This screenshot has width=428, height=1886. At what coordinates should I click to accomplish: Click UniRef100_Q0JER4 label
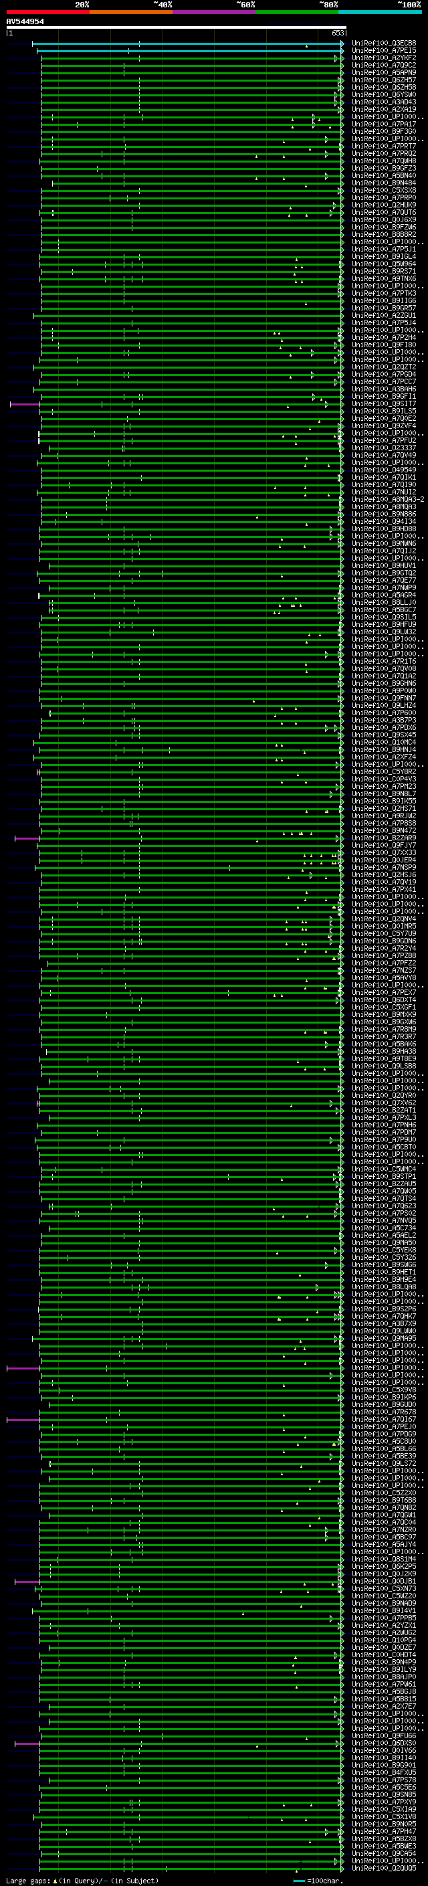coord(384,860)
